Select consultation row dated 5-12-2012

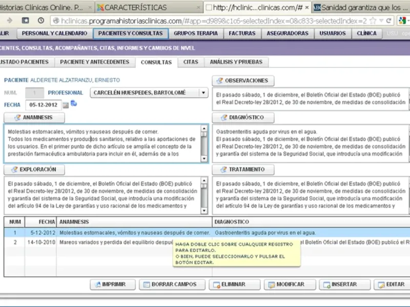(x=207, y=233)
